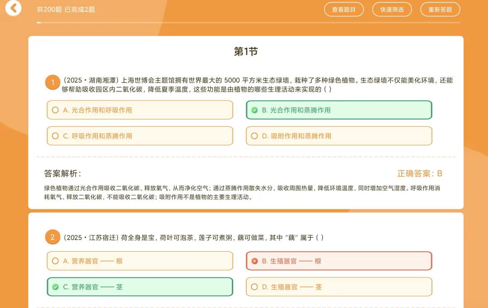This screenshot has height=308, width=488.
Task: Click the green checkmark on C. 营养器官 — 茎
Action: [56, 286]
